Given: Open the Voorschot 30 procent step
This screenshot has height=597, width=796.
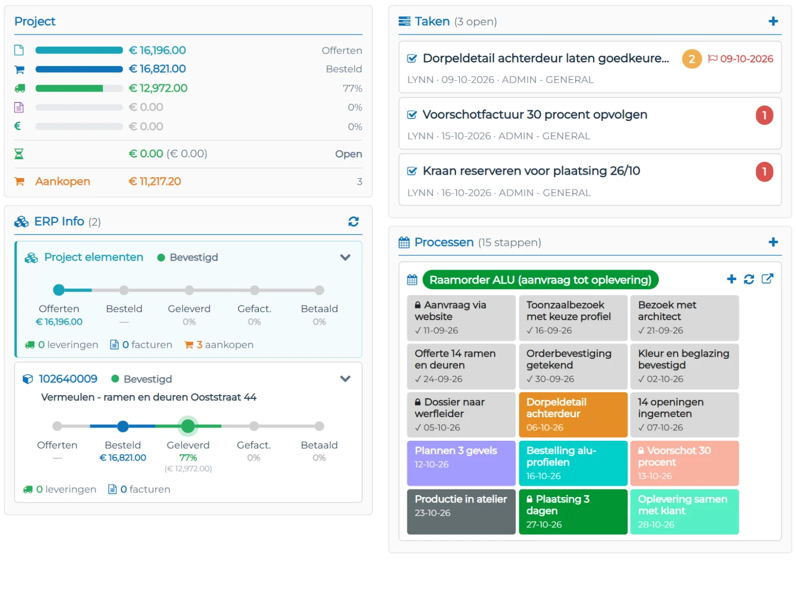Looking at the screenshot, I should tap(684, 463).
